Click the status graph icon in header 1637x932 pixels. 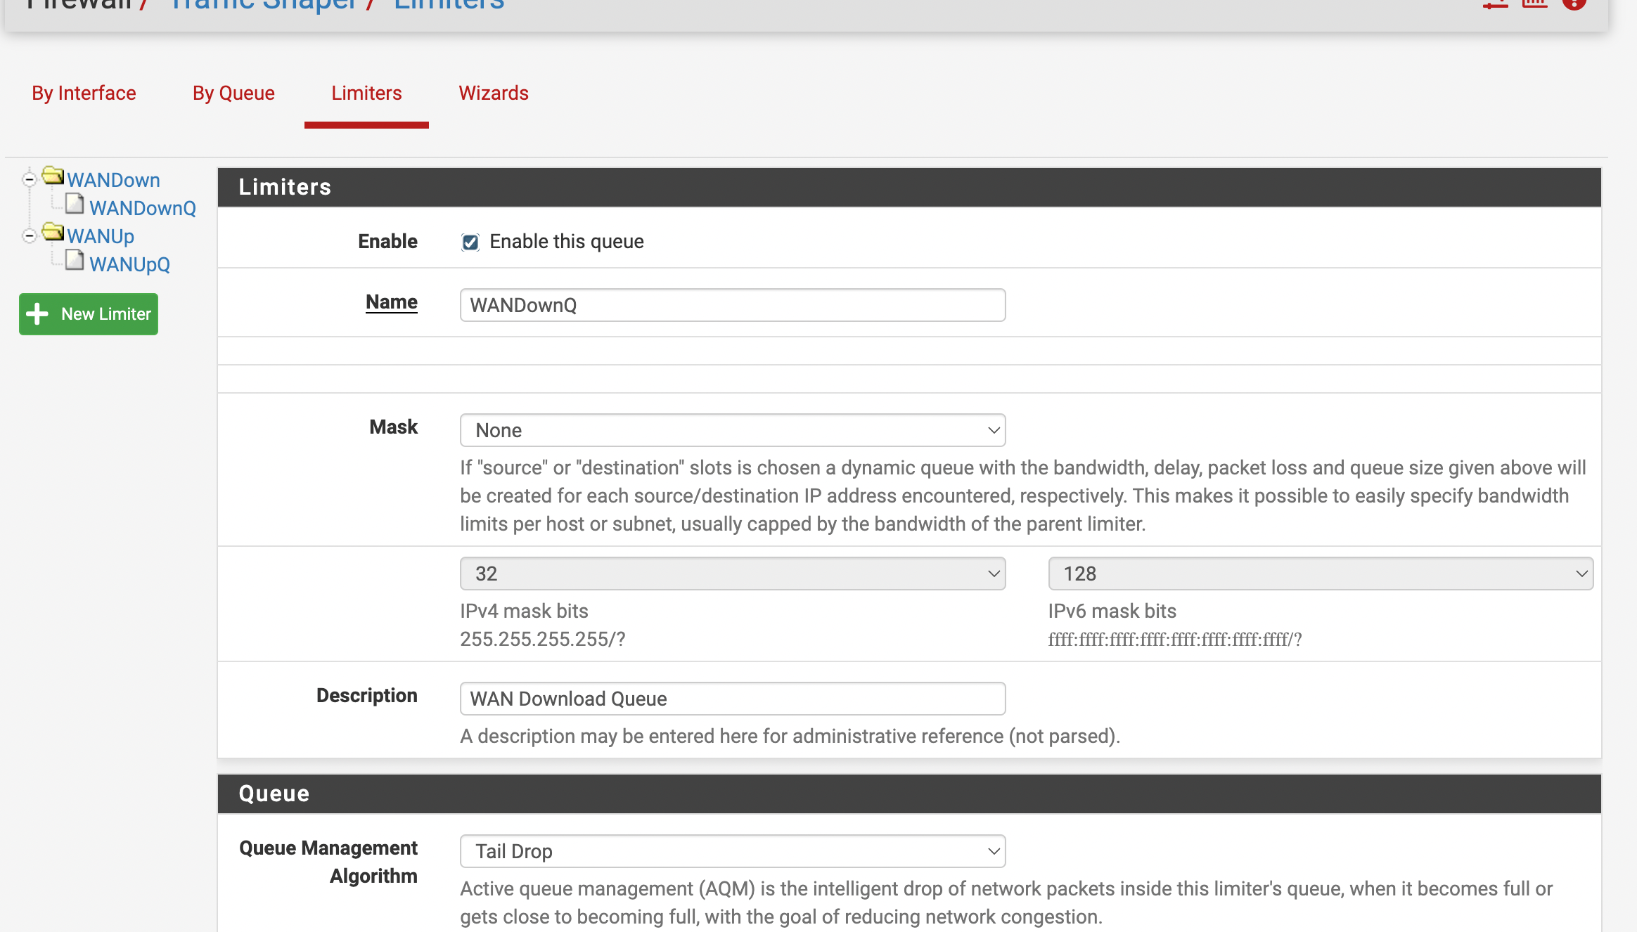[1534, 4]
